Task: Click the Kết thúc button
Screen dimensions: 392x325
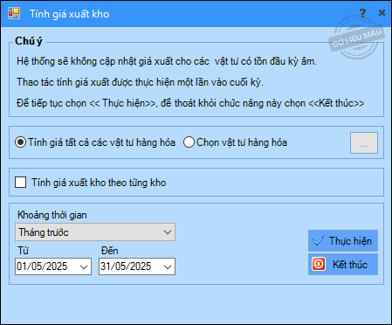Action: click(x=343, y=265)
